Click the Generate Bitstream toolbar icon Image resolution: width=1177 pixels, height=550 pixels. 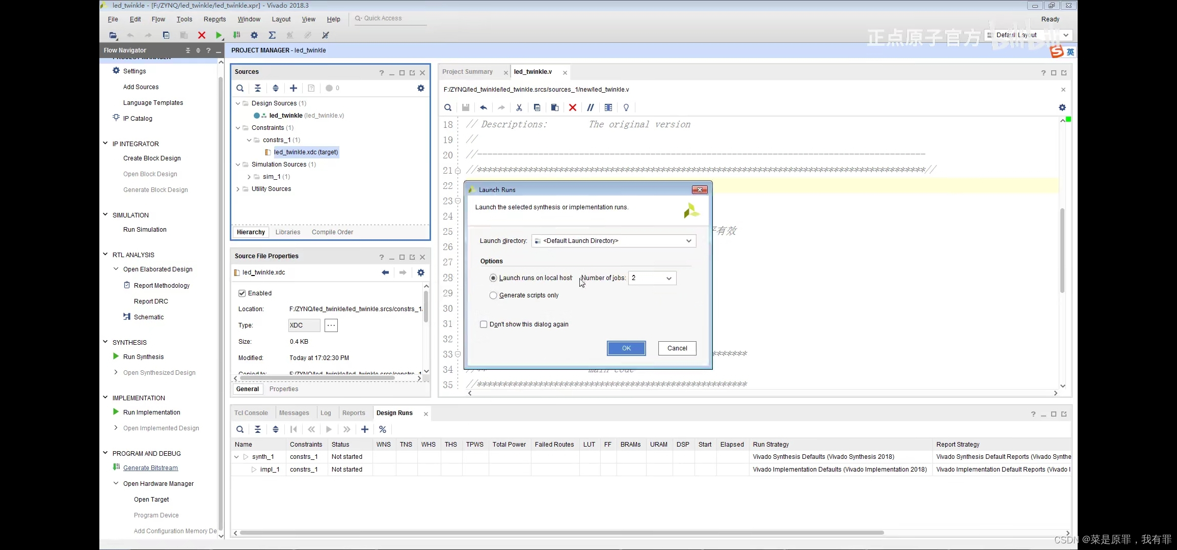click(x=236, y=35)
